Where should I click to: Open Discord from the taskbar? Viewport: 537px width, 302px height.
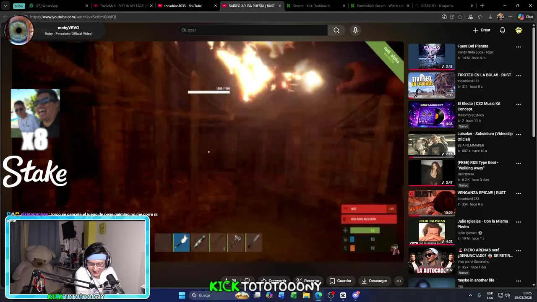click(x=355, y=295)
